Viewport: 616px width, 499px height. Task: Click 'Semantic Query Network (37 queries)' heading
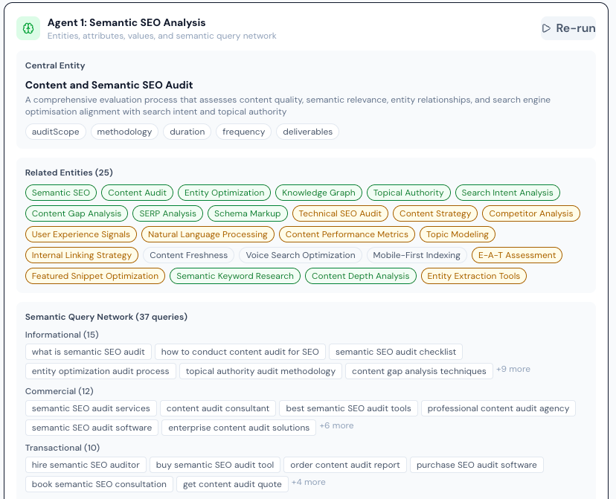point(106,317)
